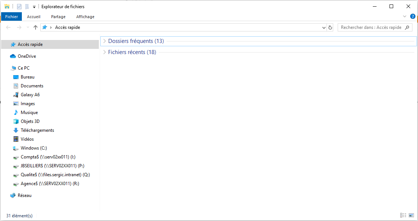Click the Objets 3D cube icon
This screenshot has height=221, width=418.
[x=16, y=121]
